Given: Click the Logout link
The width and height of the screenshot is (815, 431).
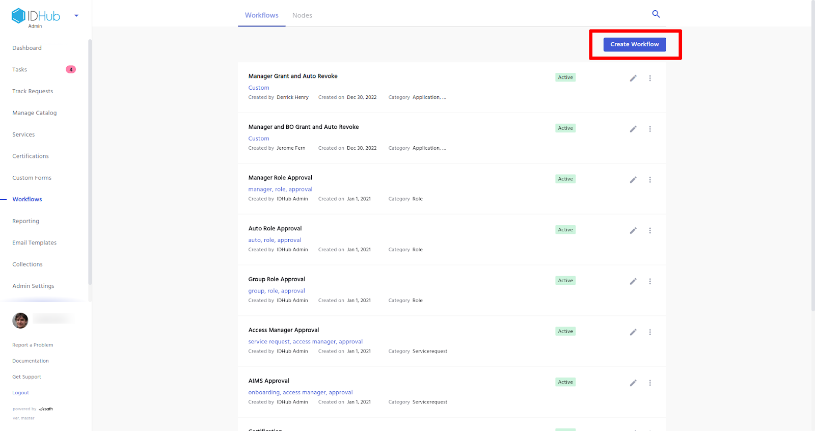Looking at the screenshot, I should (x=21, y=393).
